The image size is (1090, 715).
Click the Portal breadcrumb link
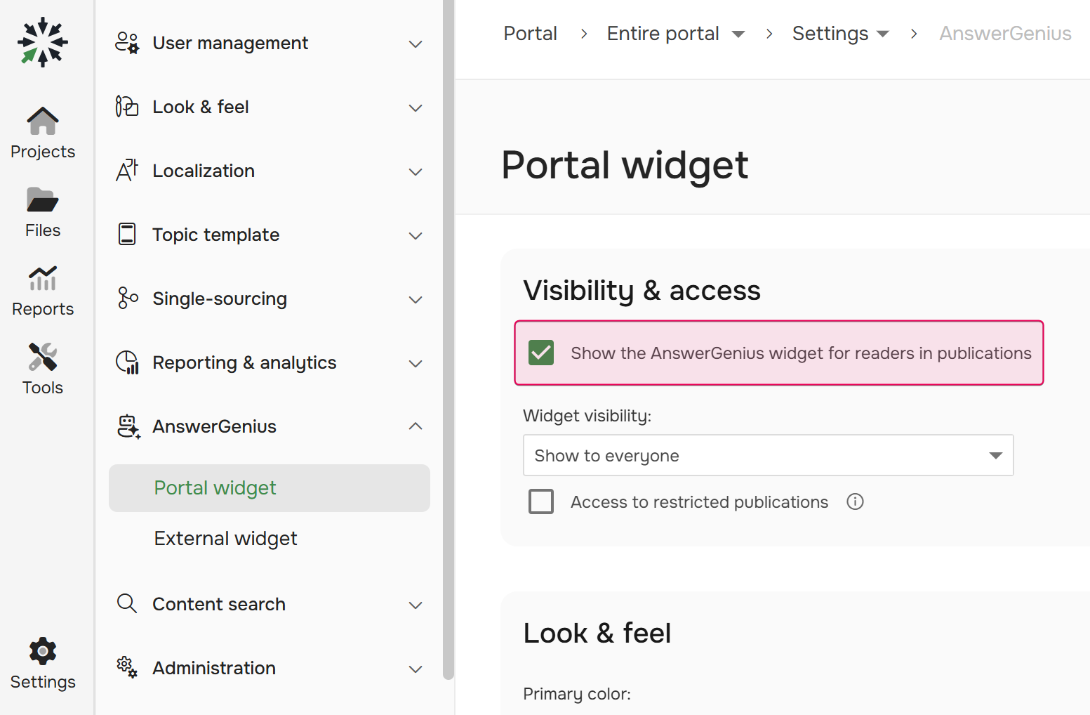pos(530,33)
